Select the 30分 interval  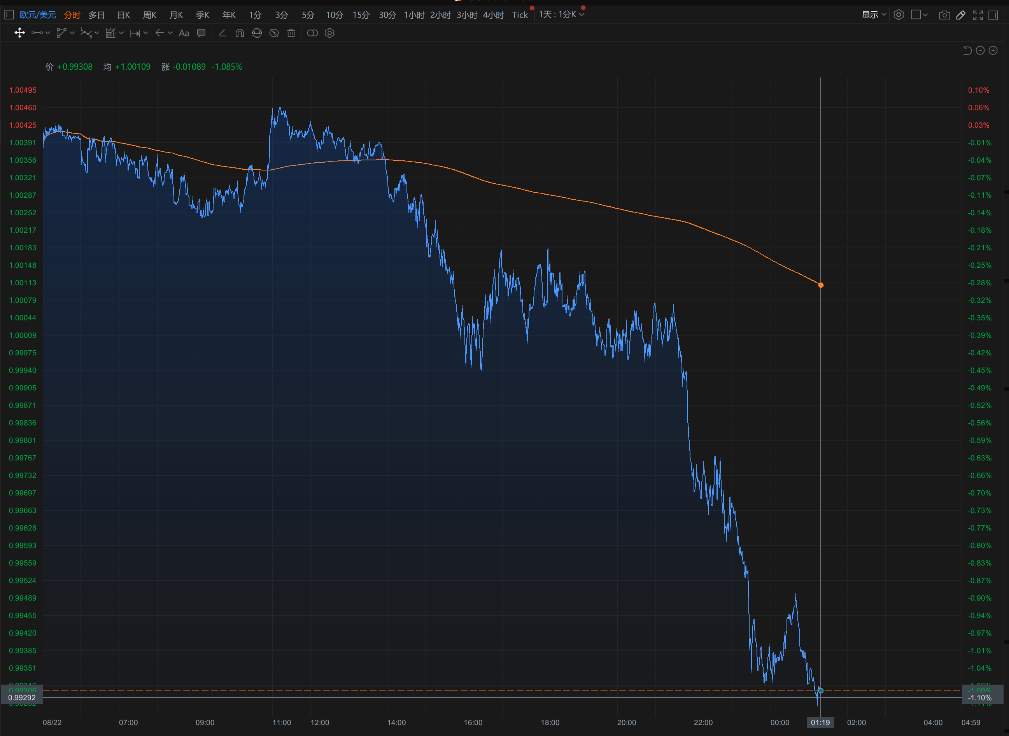[387, 15]
